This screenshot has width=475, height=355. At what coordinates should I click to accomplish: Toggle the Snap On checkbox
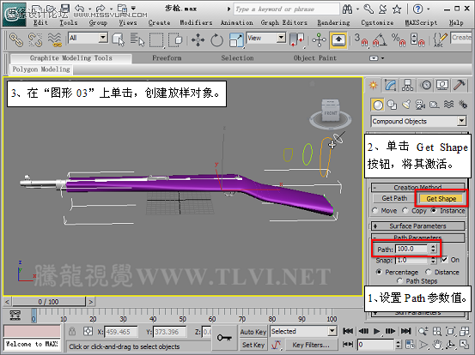[x=444, y=260]
